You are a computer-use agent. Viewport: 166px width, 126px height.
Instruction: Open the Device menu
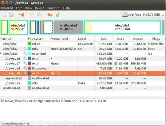pos(39,8)
